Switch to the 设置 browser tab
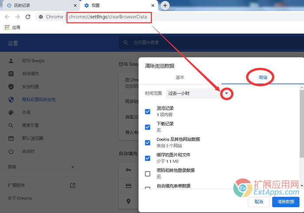The width and height of the screenshot is (304, 213). (119, 6)
